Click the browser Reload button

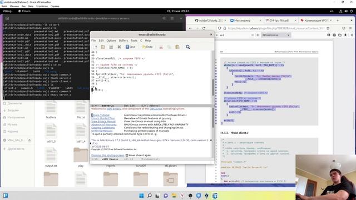pyautogui.click(x=204, y=28)
